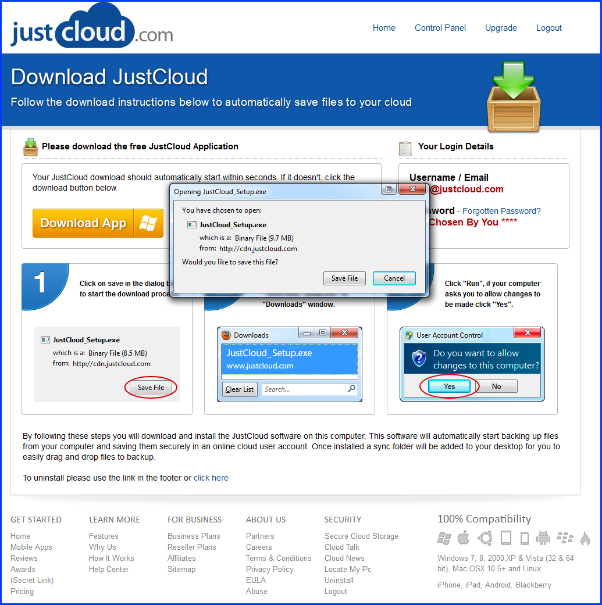Open Awards footer link
Image resolution: width=602 pixels, height=605 pixels.
23,569
